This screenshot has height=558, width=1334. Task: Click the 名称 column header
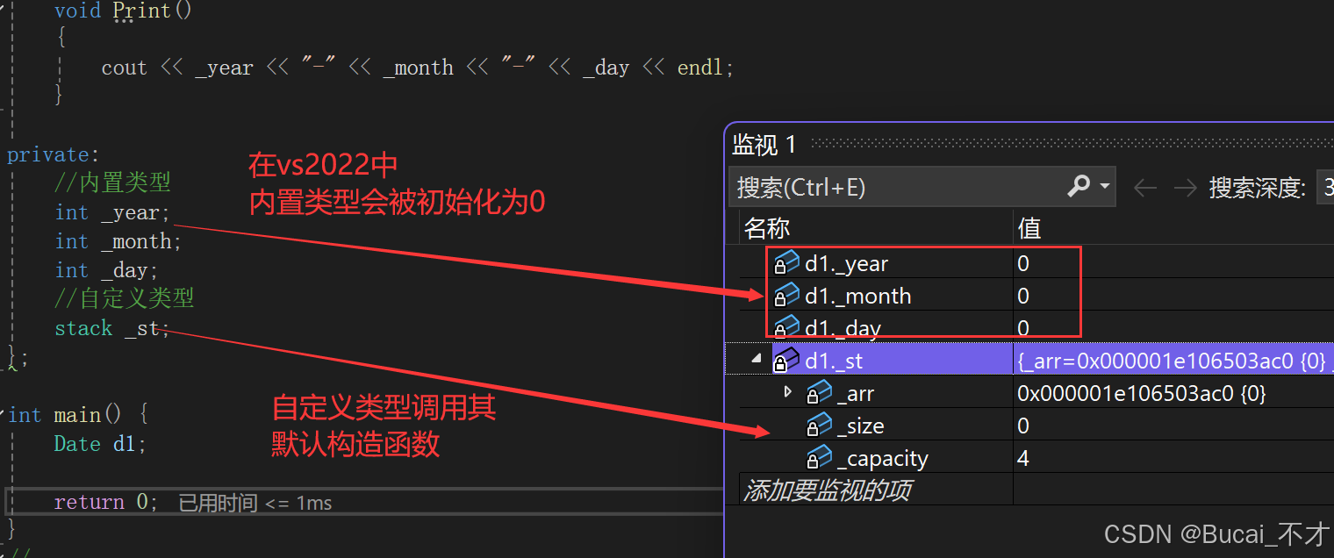point(767,228)
